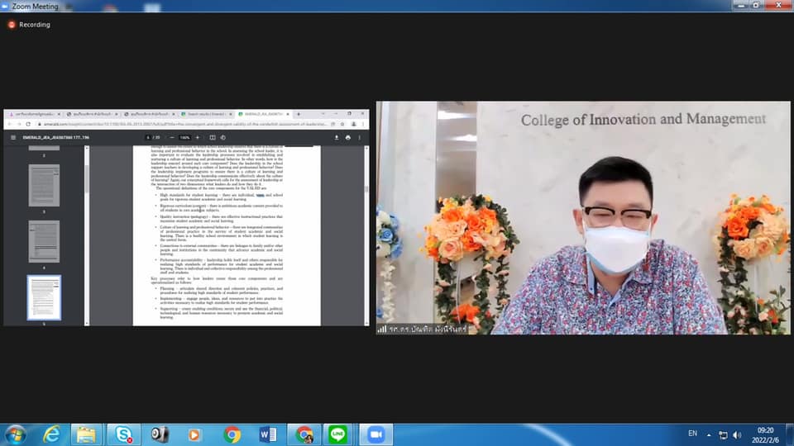
Task: Select the page 4 thumbnail
Action: pos(44,241)
